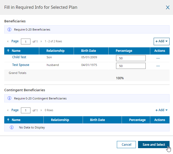
Task: Click the Cancel button
Action: click(126, 145)
